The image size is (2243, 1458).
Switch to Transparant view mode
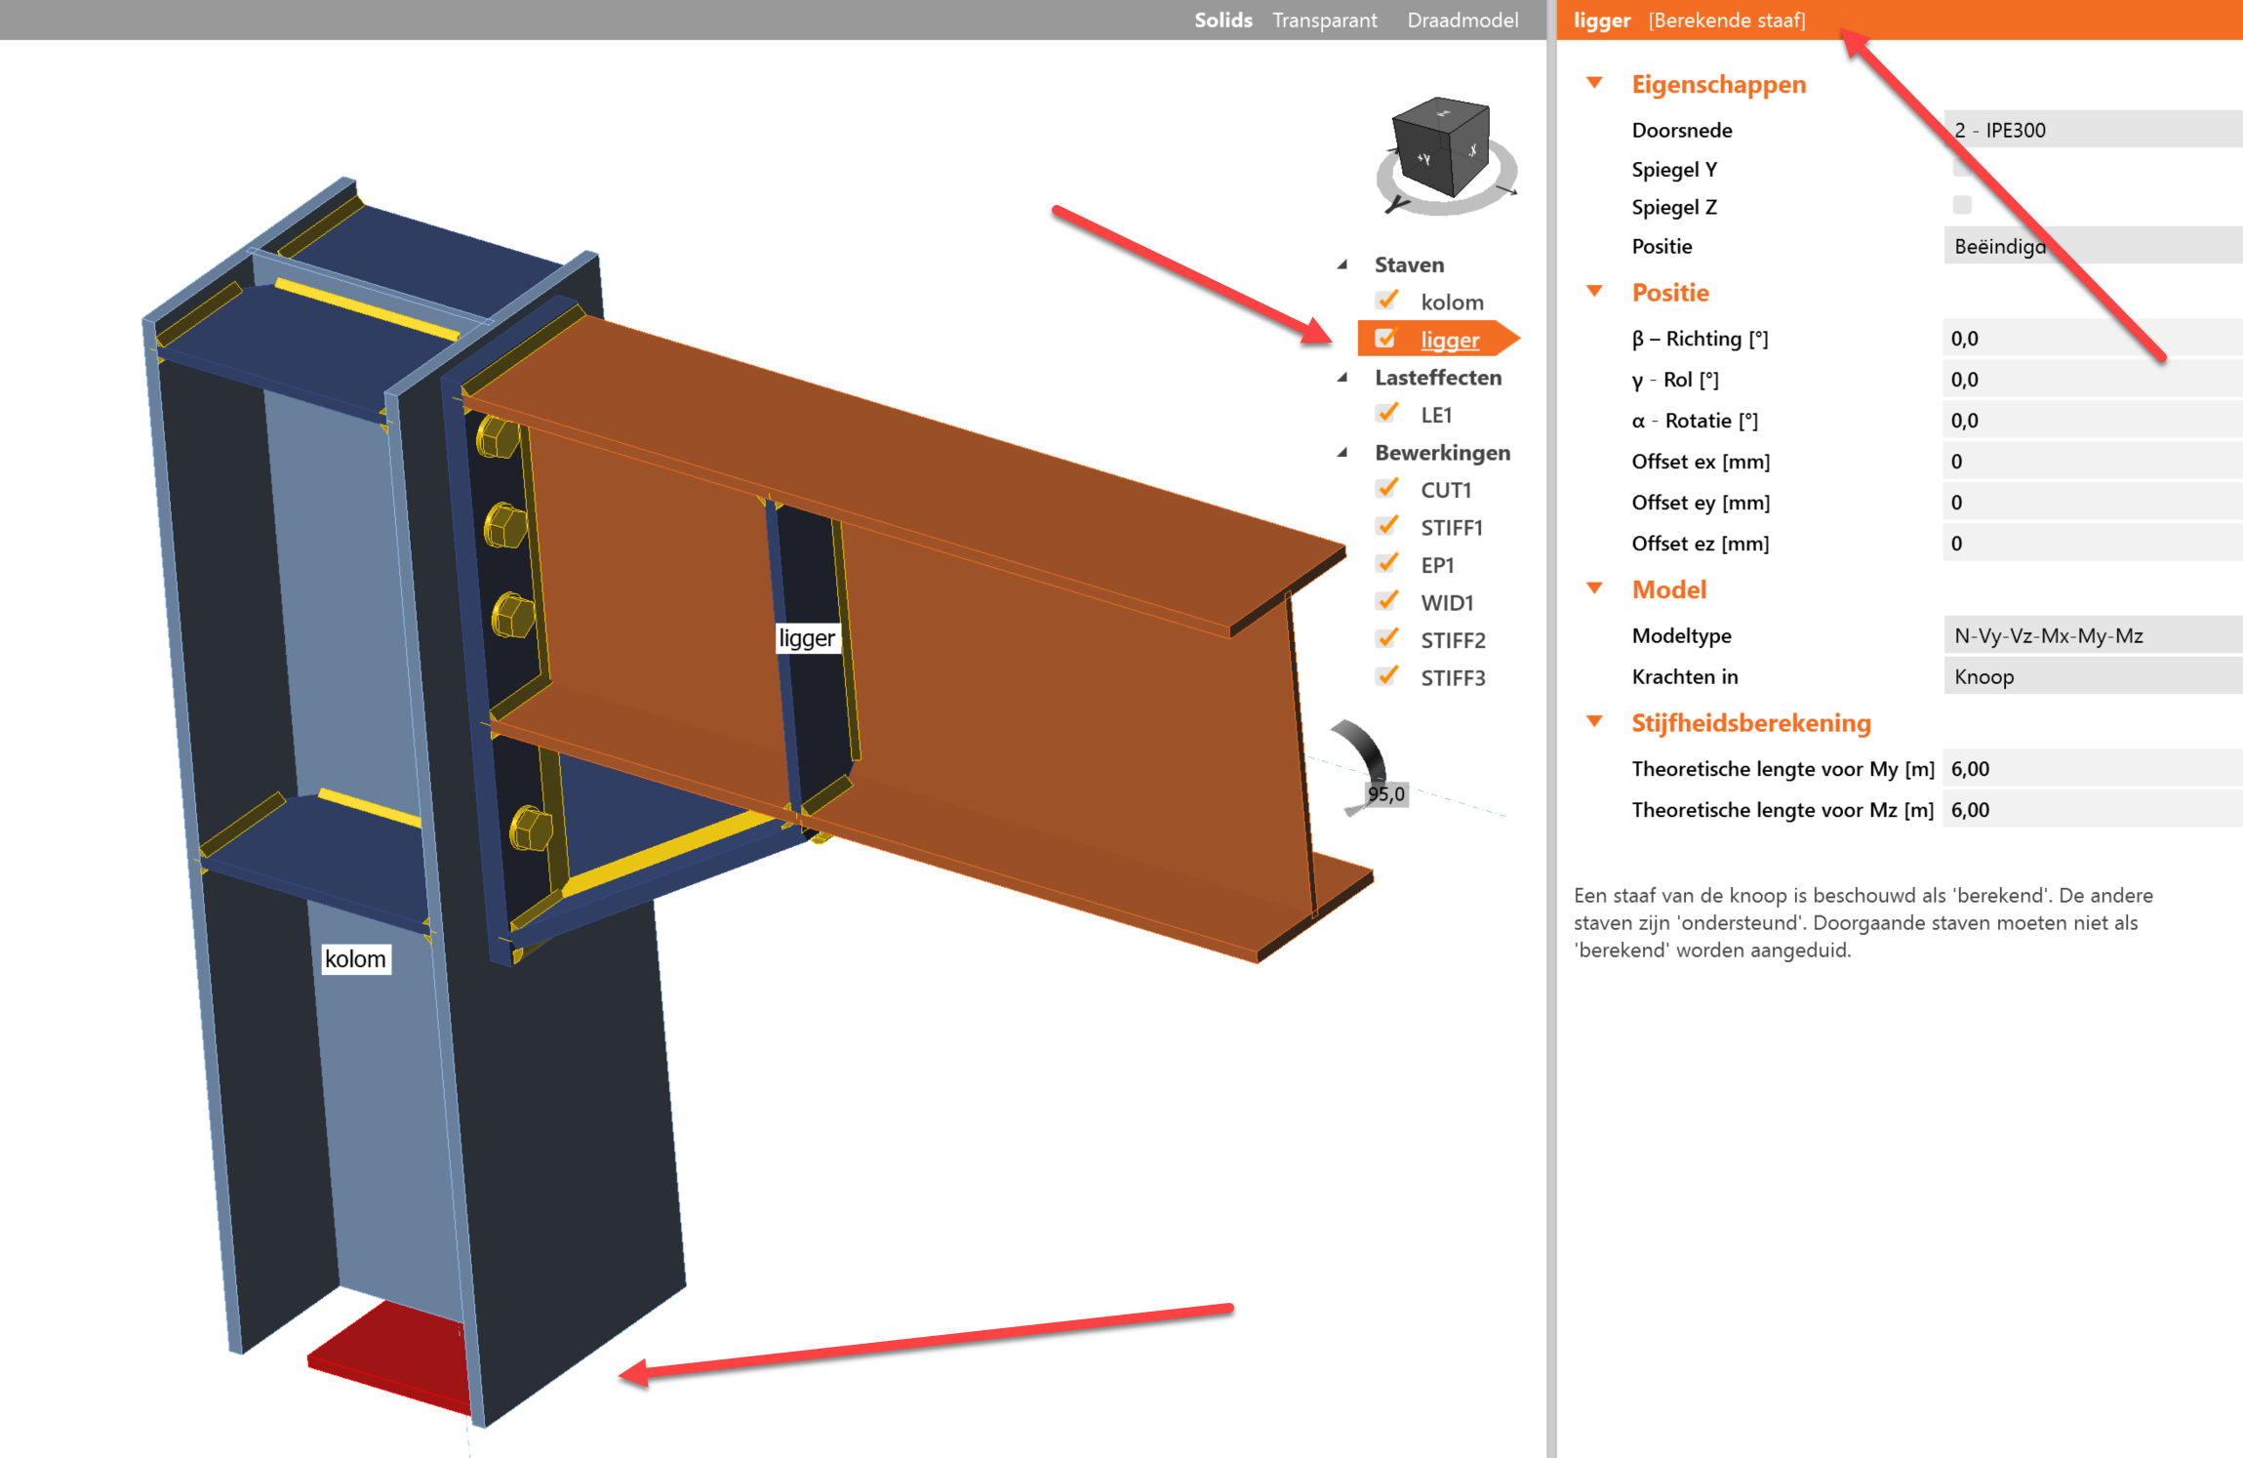click(x=1324, y=20)
